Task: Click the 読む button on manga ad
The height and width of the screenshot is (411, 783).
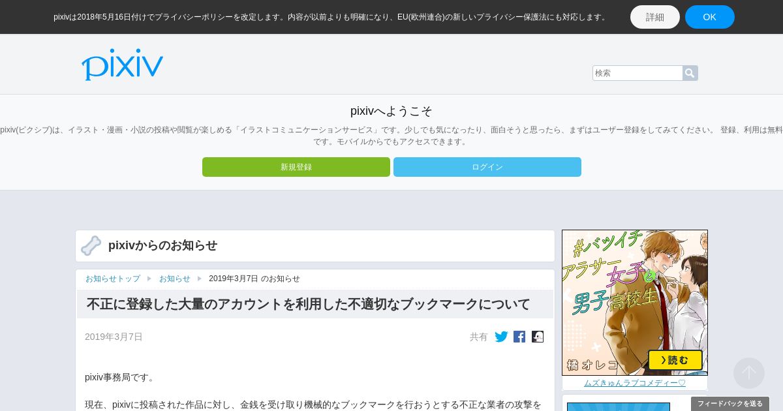Action: pos(675,360)
